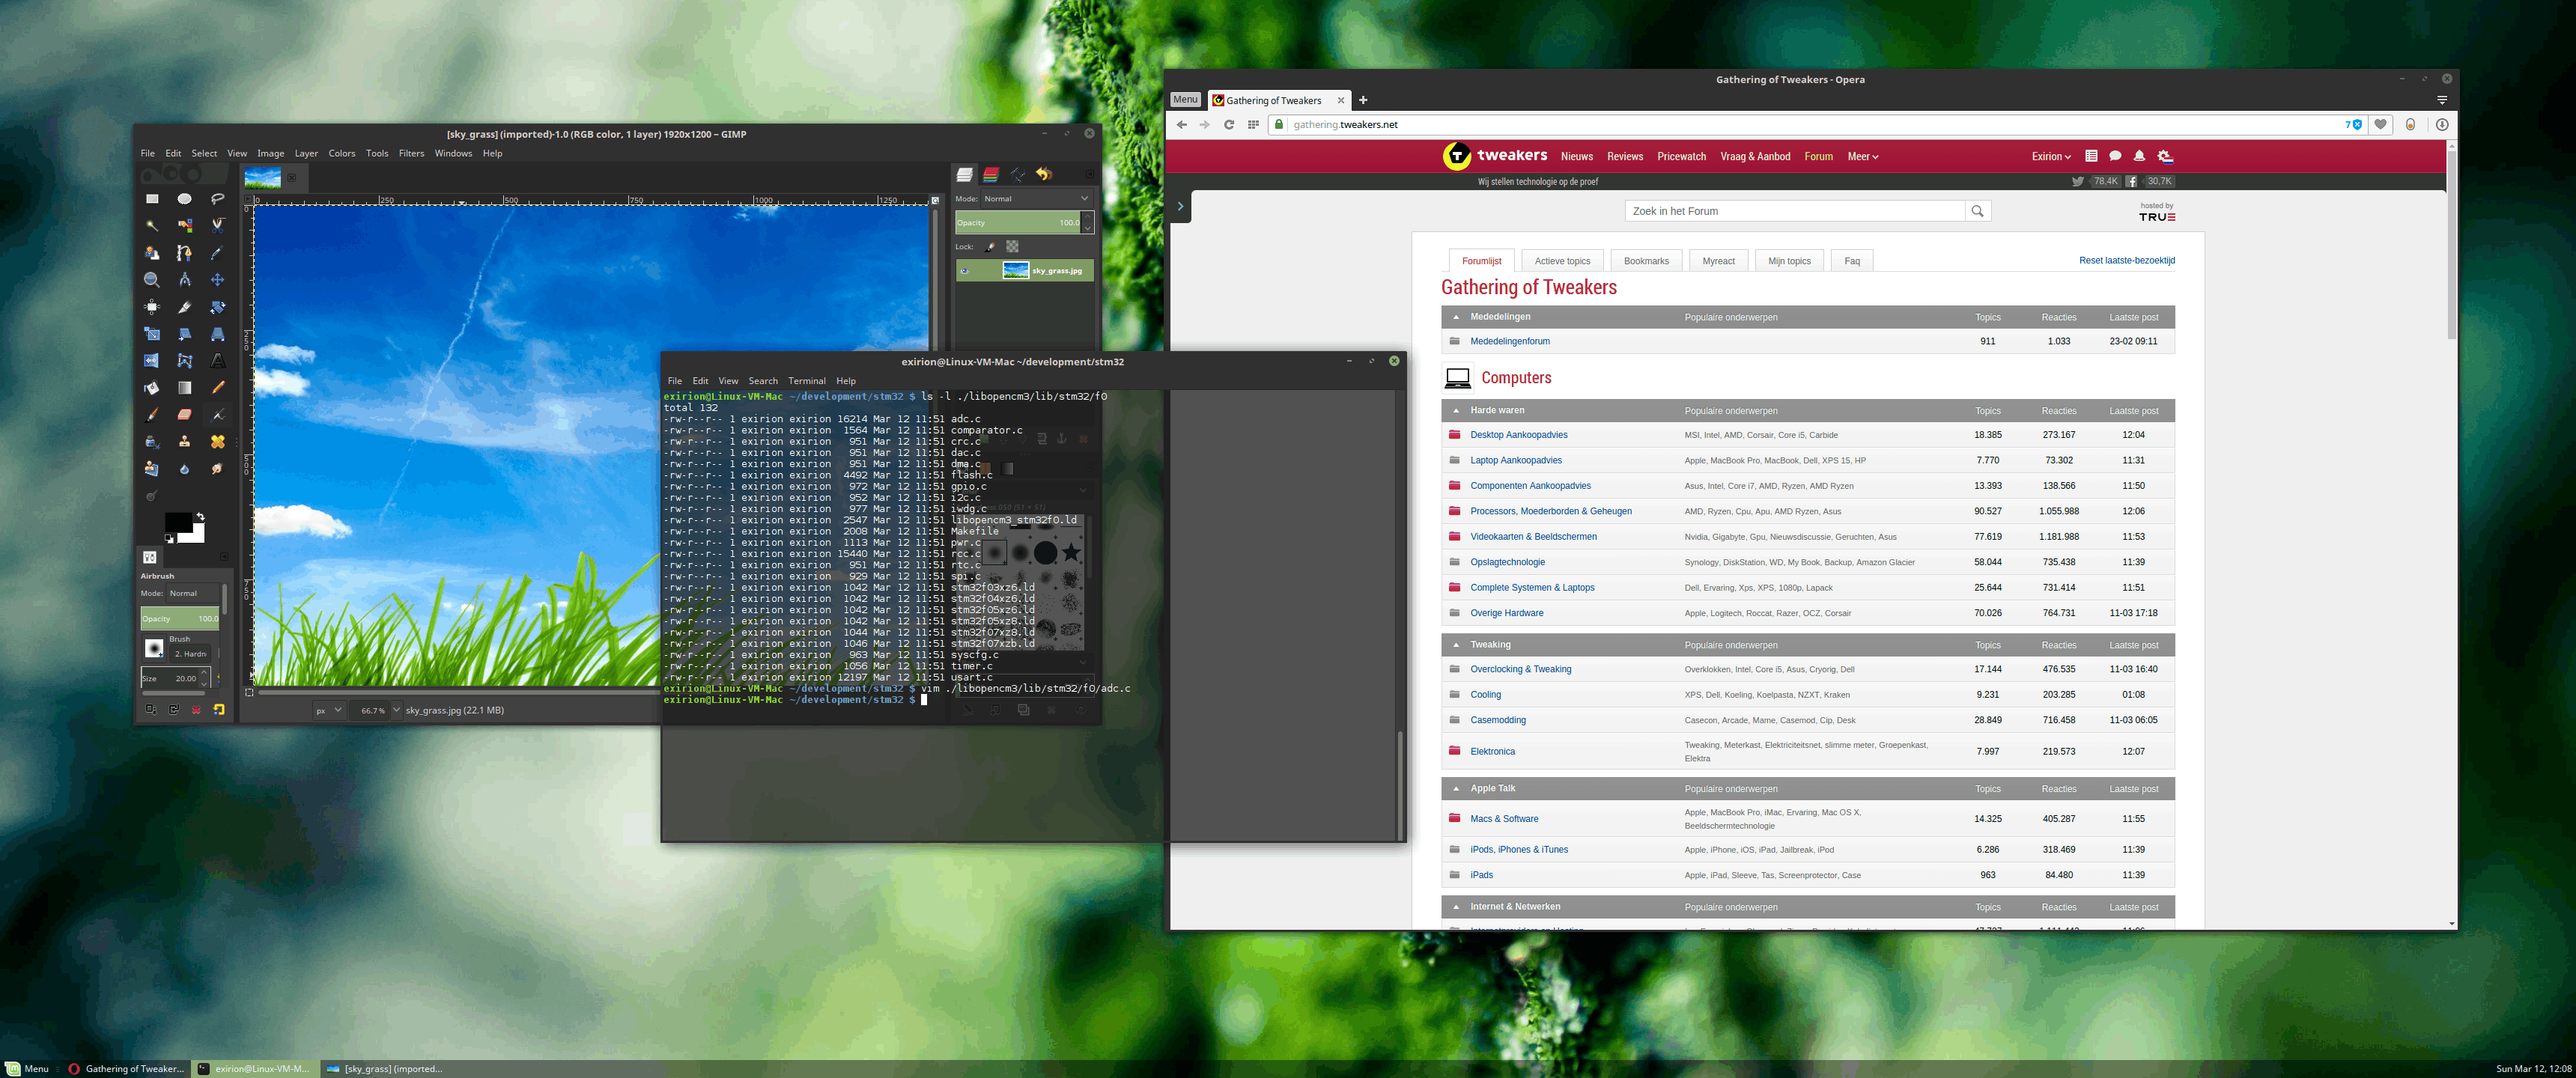Open the Channels tab in GIMP dock
2576x1078 pixels.
click(x=991, y=175)
